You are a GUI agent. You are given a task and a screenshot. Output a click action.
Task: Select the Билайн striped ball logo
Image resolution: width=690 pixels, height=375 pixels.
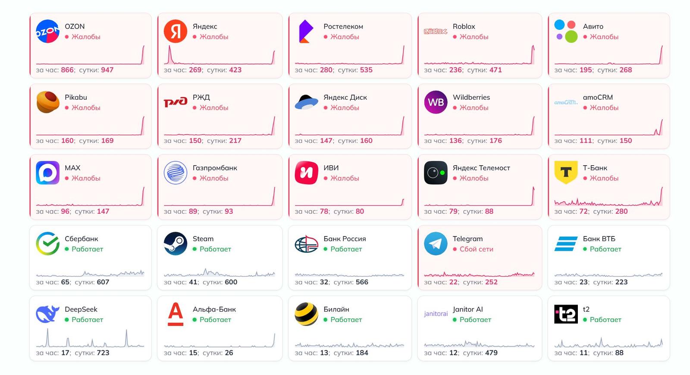[306, 314]
